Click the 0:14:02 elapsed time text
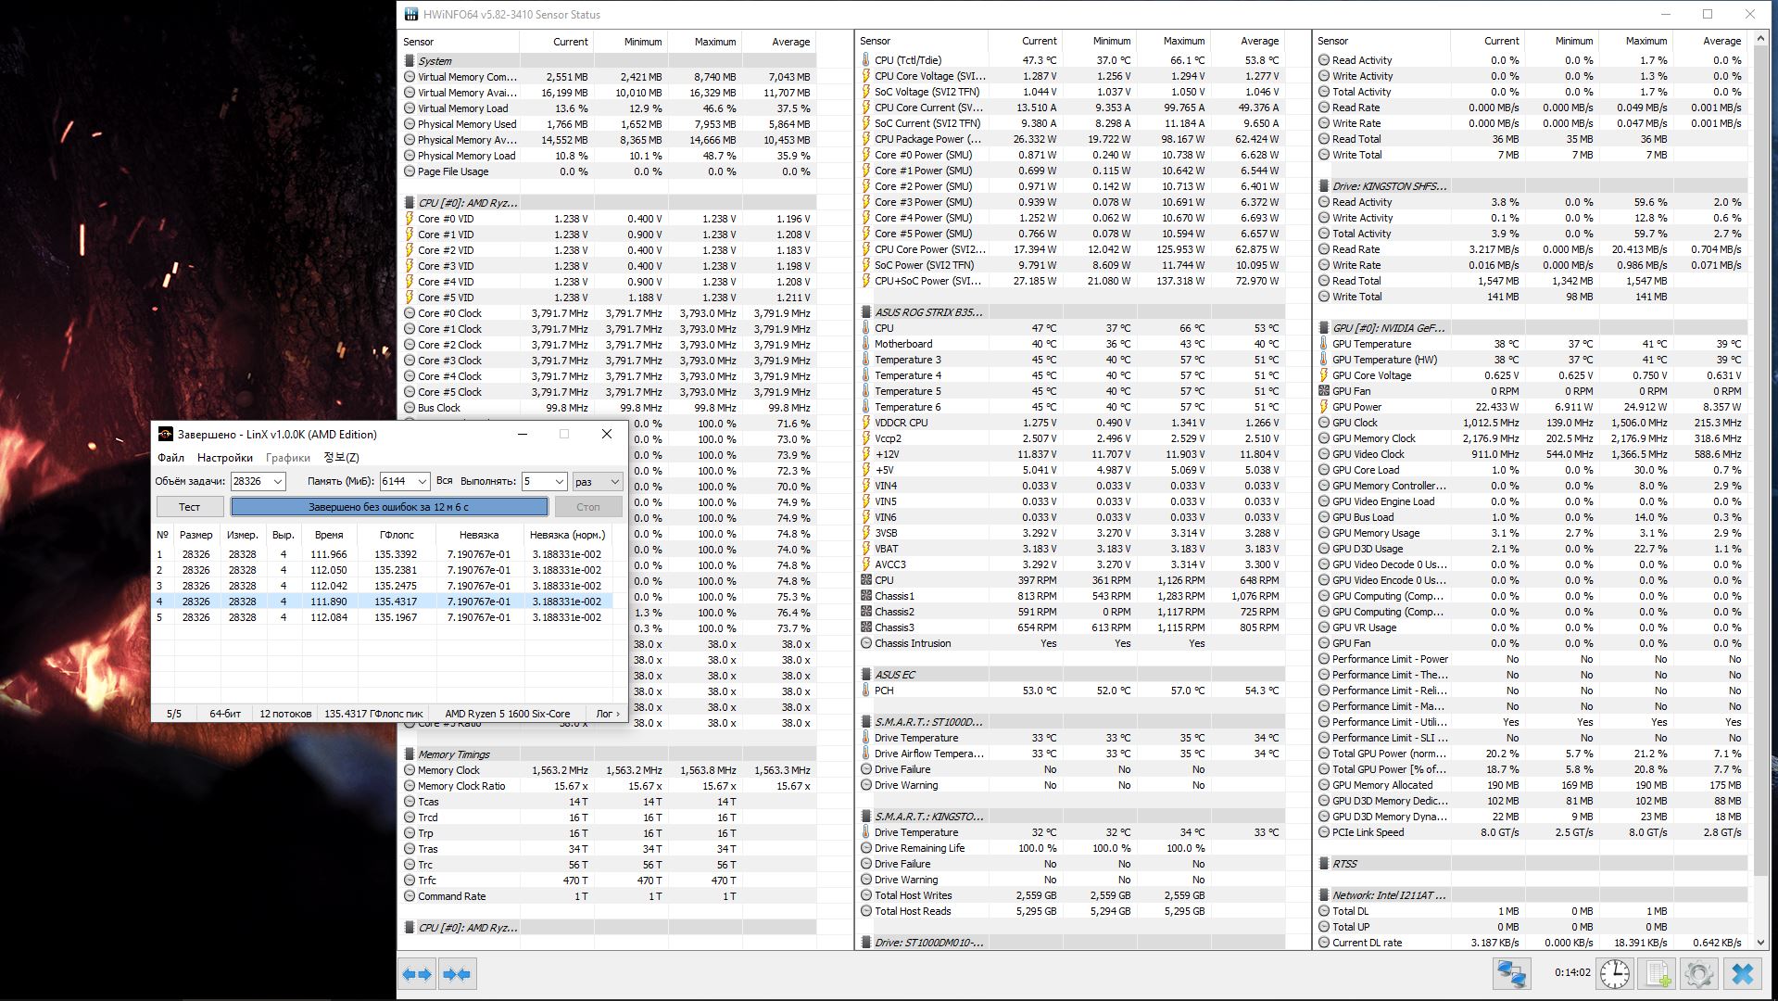This screenshot has width=1778, height=1001. point(1572,973)
